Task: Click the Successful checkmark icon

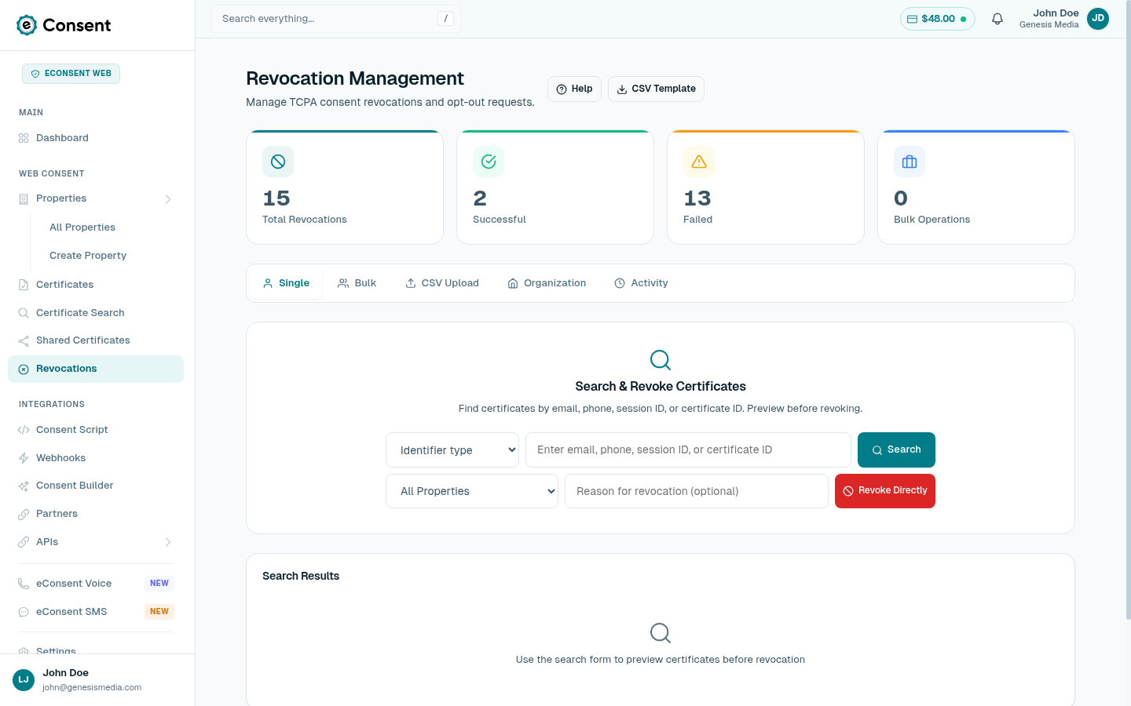Action: 489,162
